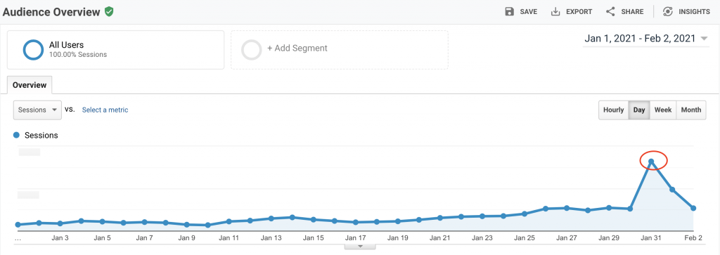This screenshot has height=255, width=720.
Task: Open the Sessions metric dropdown
Action: tap(38, 110)
